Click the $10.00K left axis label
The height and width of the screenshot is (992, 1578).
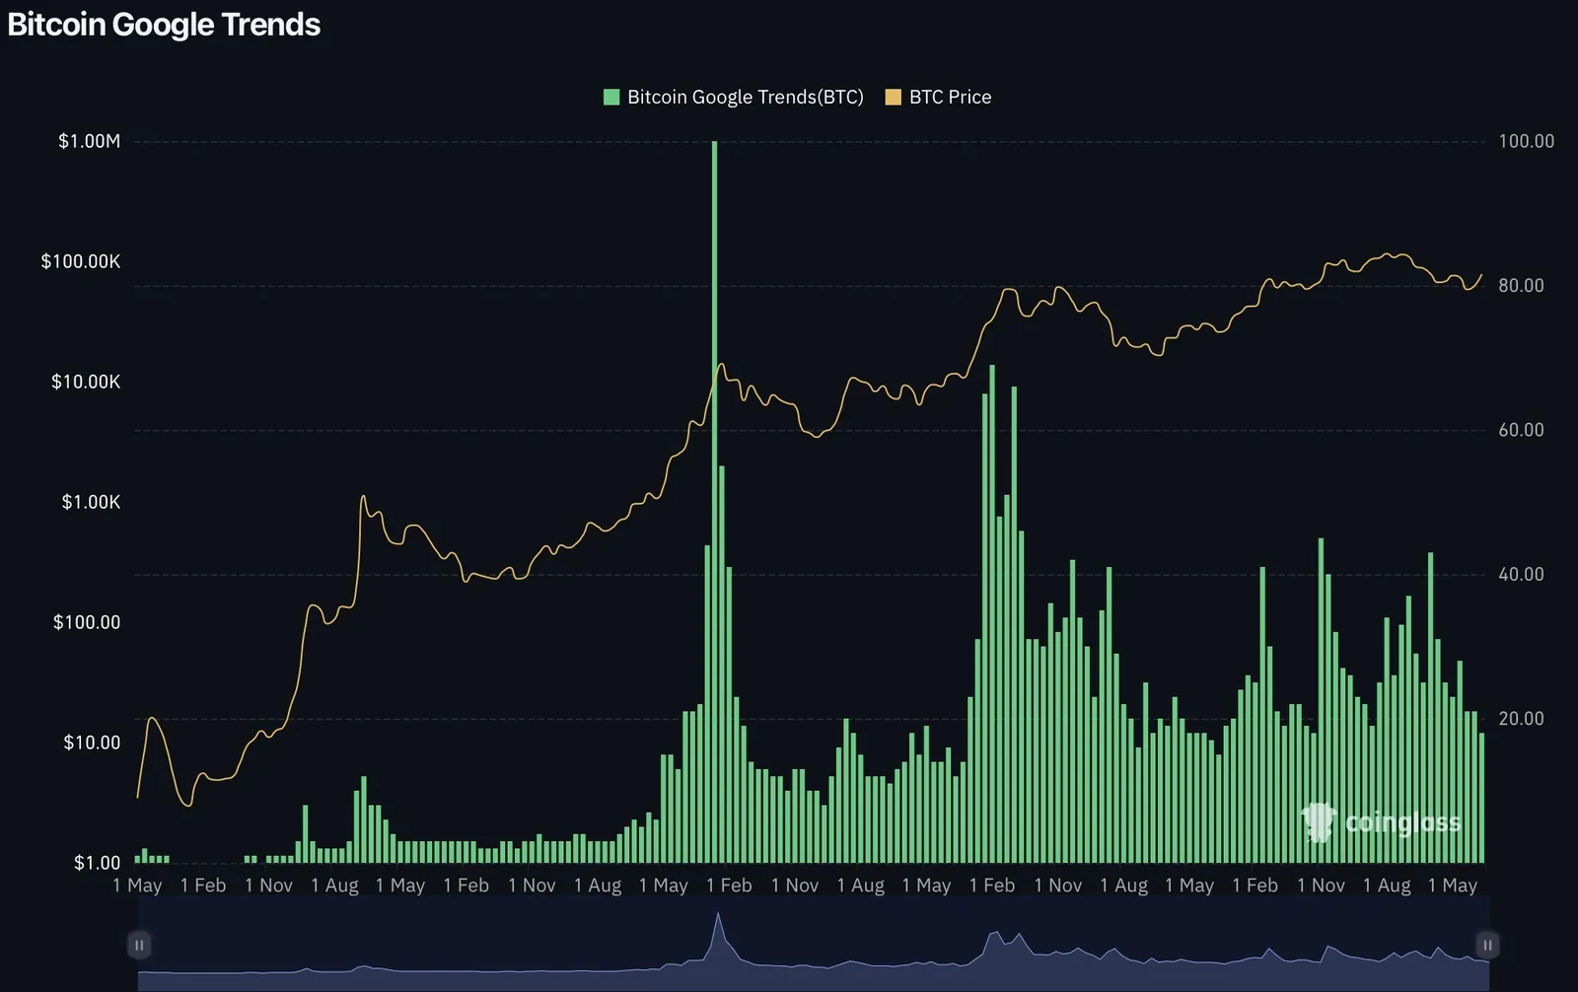click(x=86, y=382)
